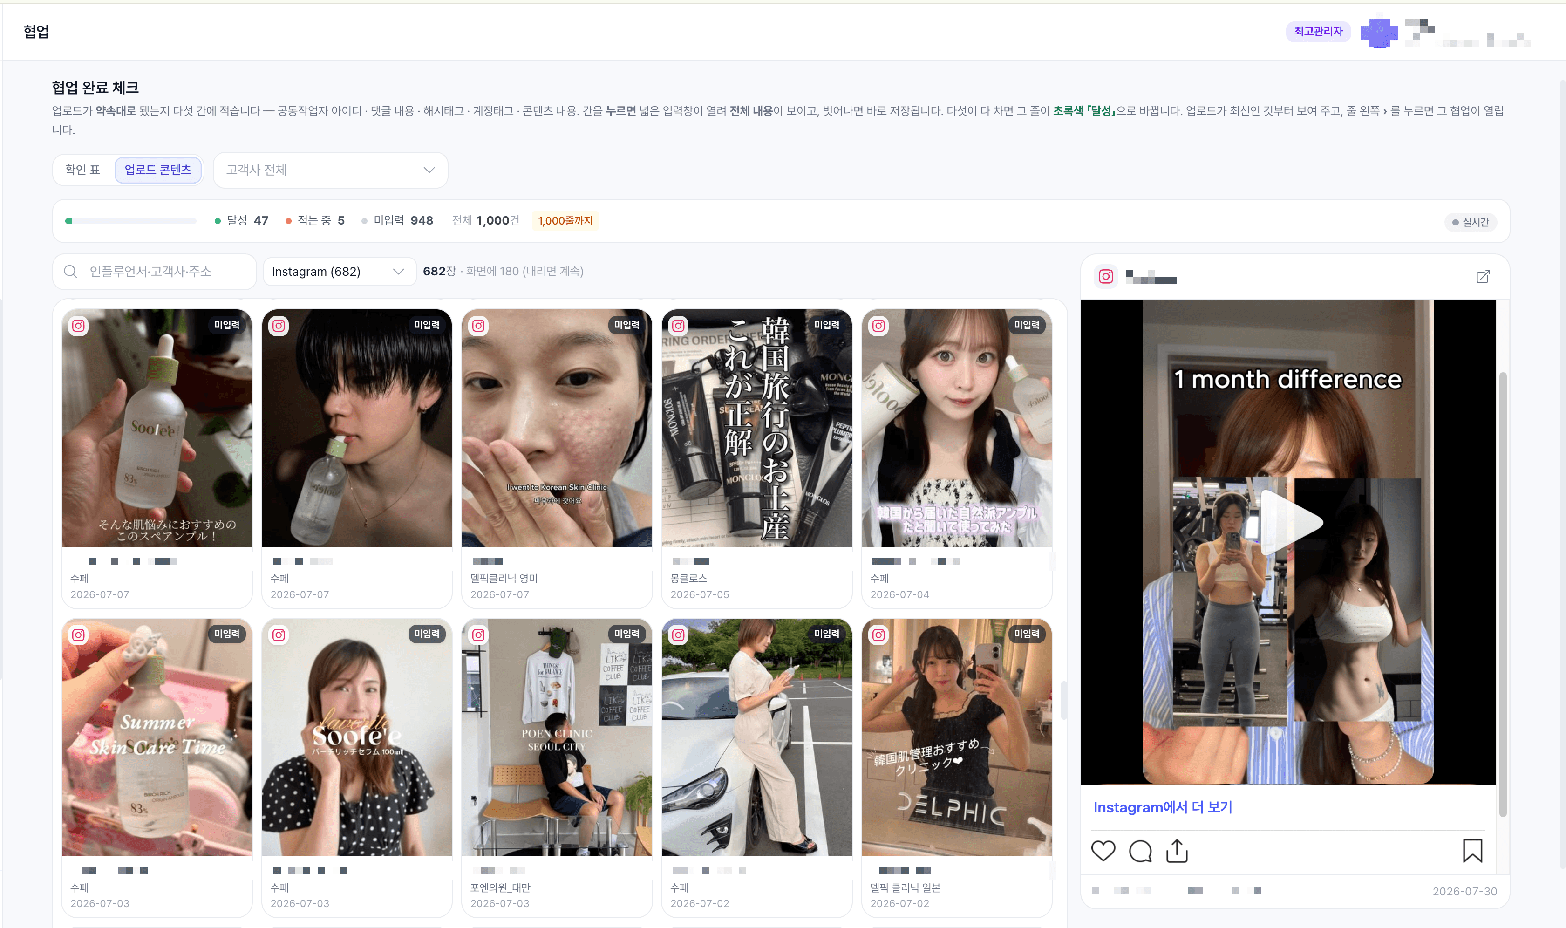Open the favorite Soofe'e polka-dot dress thumbnail
The height and width of the screenshot is (928, 1566).
[x=356, y=737]
